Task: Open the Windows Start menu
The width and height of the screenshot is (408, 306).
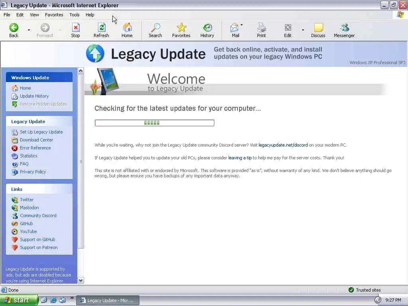Action: point(19,300)
